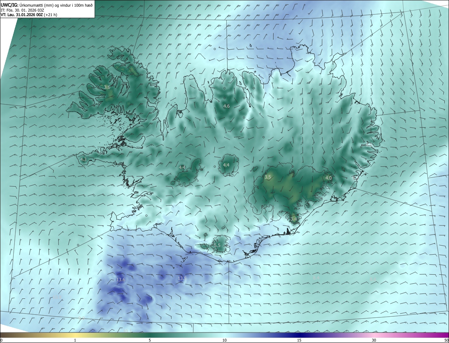
Task: Click the colorbar tick label 30
Action: [374, 340]
